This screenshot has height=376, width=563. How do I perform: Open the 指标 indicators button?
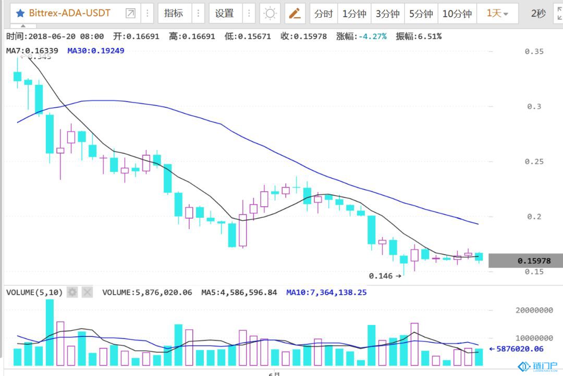174,13
